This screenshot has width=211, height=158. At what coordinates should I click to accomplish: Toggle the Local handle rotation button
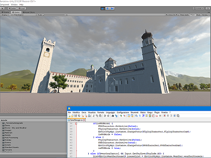tap(22, 9)
